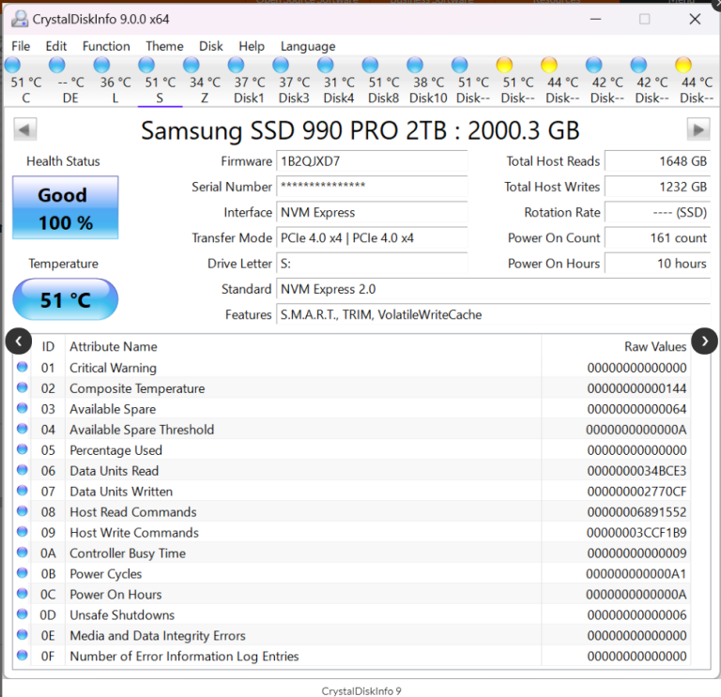Click the CrystalDiskInfo app icon in title bar
The width and height of the screenshot is (721, 697).
(x=20, y=19)
